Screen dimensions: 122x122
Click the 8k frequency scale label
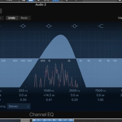[x=108, y=61]
